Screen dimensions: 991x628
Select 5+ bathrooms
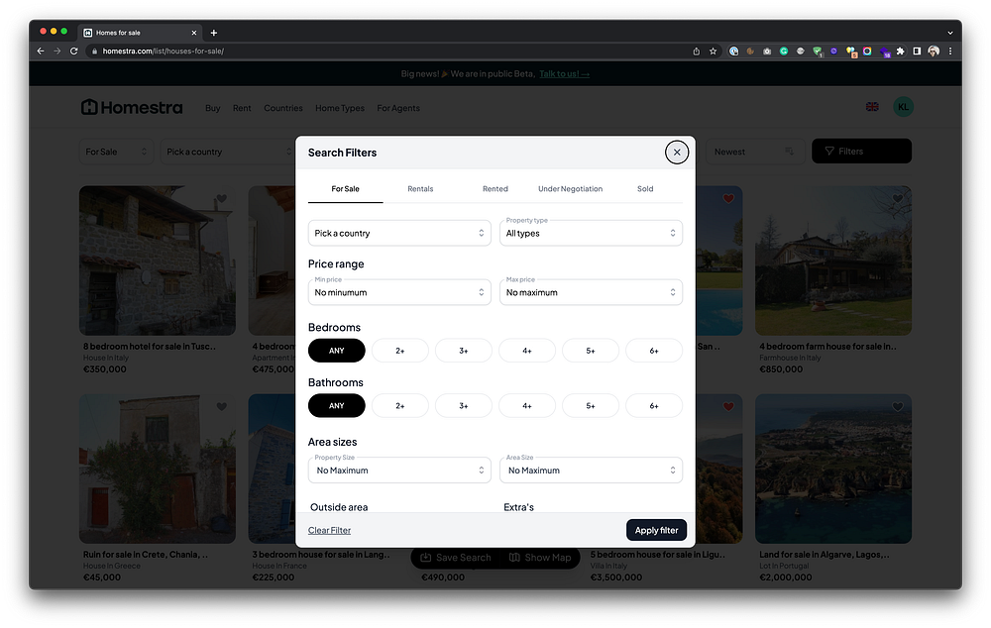point(591,405)
